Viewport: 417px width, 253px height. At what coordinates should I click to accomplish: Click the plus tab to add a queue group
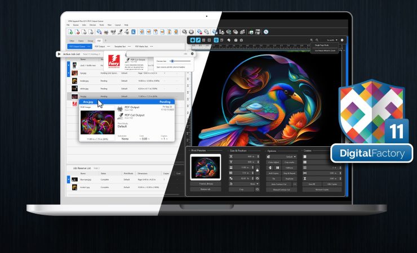[105, 41]
